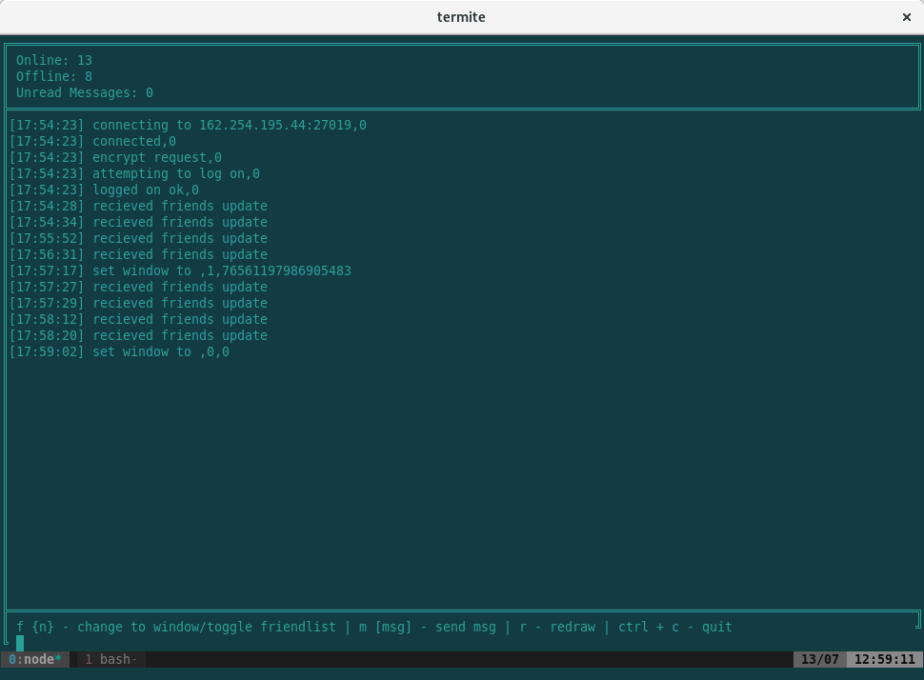Click the clock 12:59:11 in status bar

(885, 659)
